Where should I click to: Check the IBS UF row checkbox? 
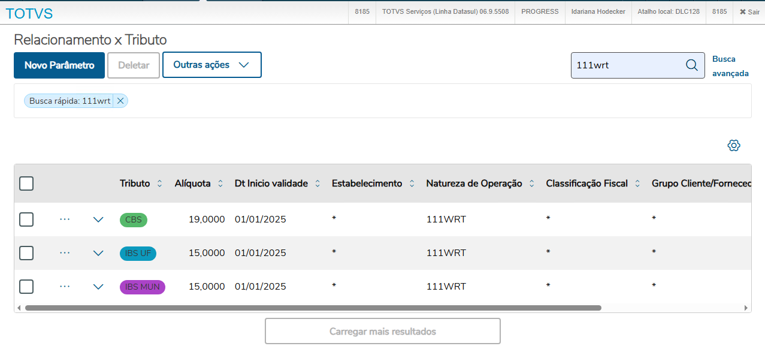pos(26,253)
